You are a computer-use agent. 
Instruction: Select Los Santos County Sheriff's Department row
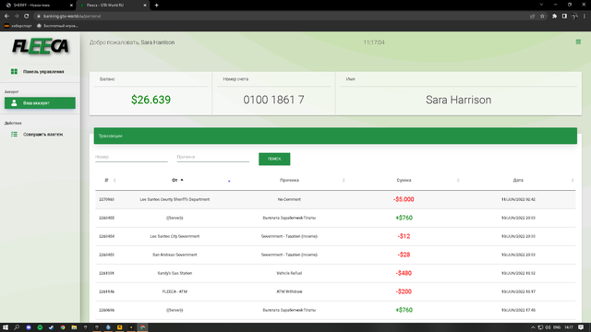pos(335,199)
